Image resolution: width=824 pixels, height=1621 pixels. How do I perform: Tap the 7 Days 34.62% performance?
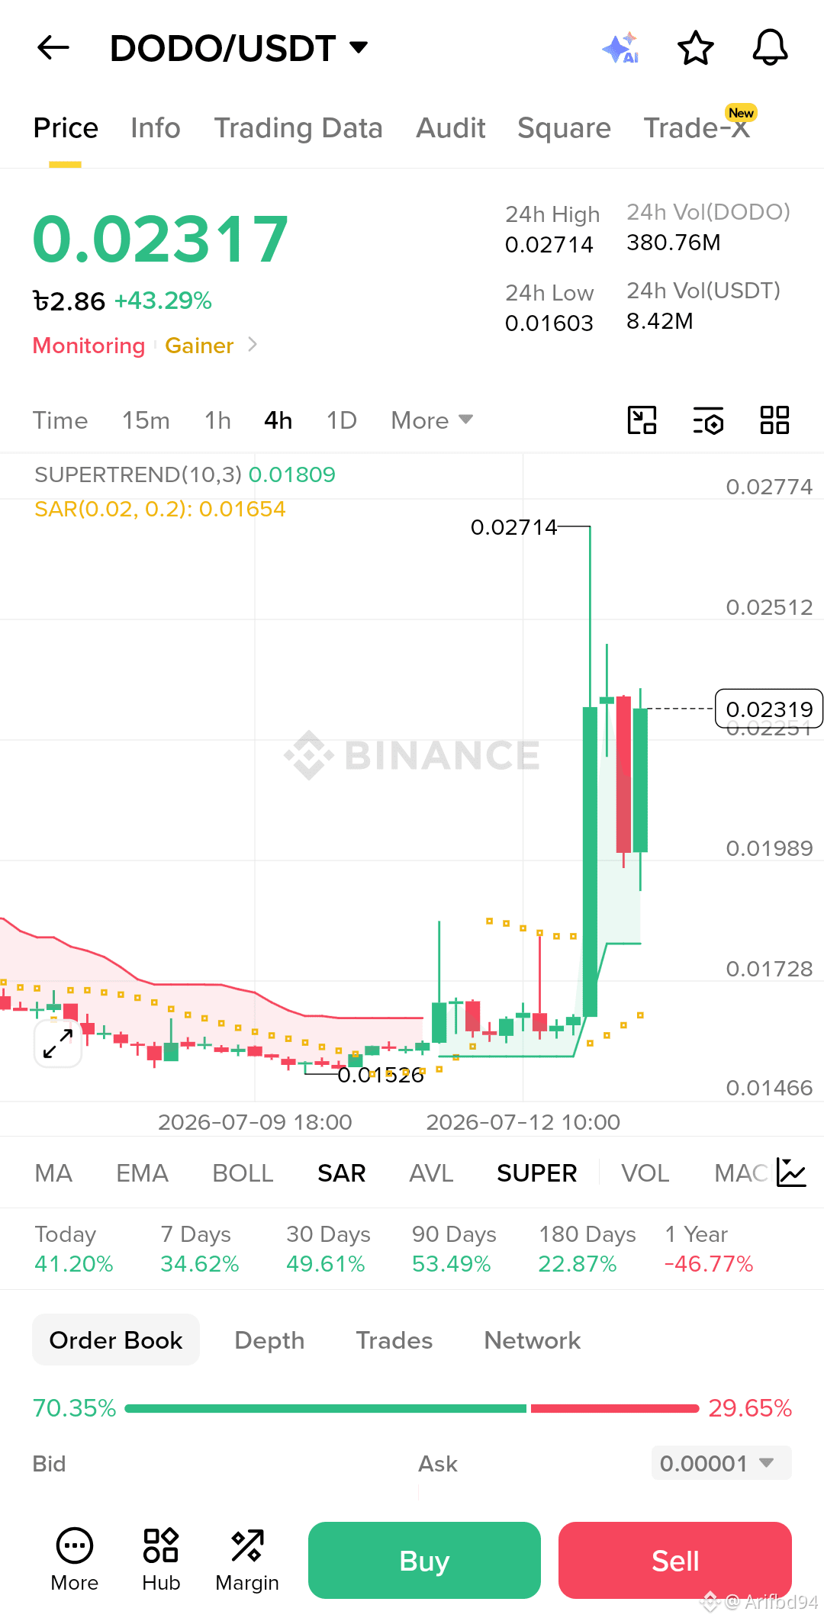point(200,1249)
